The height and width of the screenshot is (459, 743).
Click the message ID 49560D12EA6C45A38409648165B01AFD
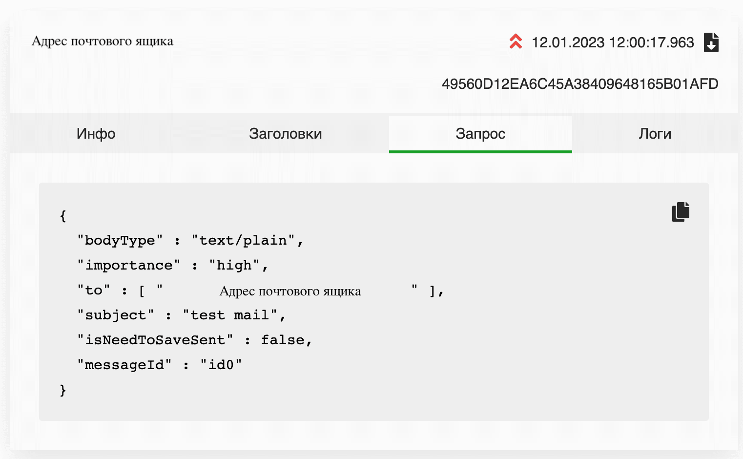(x=580, y=83)
